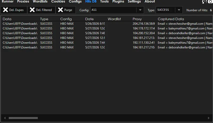Select proxy cell 104.200.152.30:4
The width and height of the screenshot is (213, 123).
[144, 33]
